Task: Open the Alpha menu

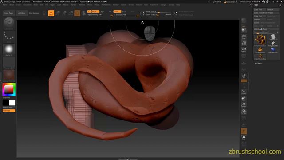Action: tap(5, 5)
